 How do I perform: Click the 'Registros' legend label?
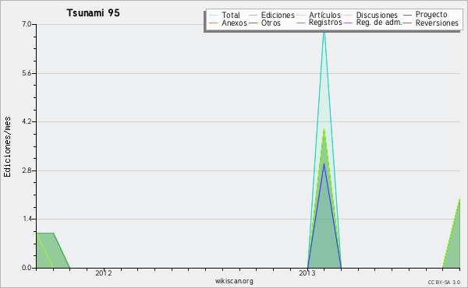[x=325, y=23]
